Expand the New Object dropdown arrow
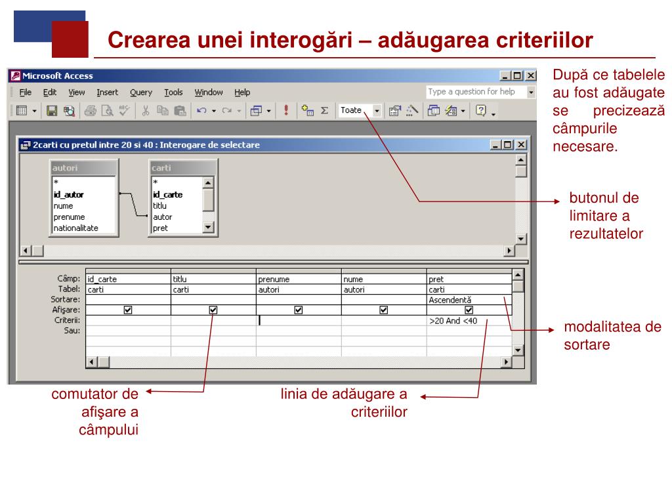 coord(463,111)
